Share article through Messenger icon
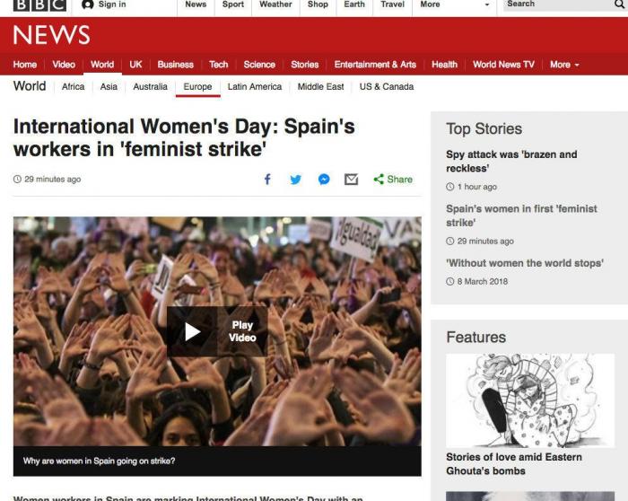The width and height of the screenshot is (628, 501). coord(324,180)
